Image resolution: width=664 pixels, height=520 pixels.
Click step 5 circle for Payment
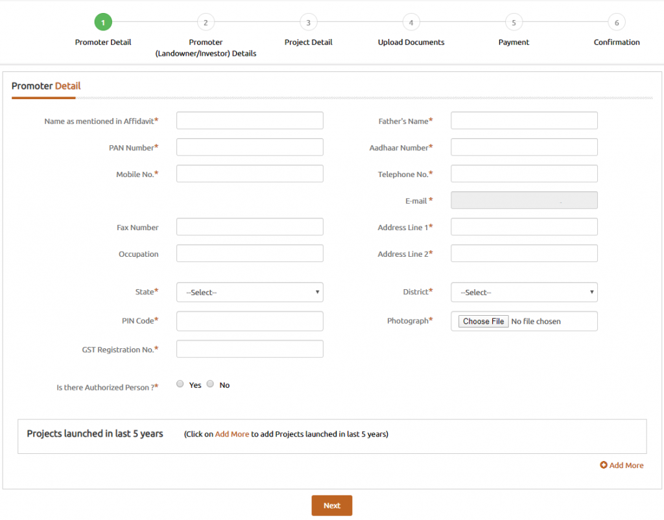pos(514,22)
